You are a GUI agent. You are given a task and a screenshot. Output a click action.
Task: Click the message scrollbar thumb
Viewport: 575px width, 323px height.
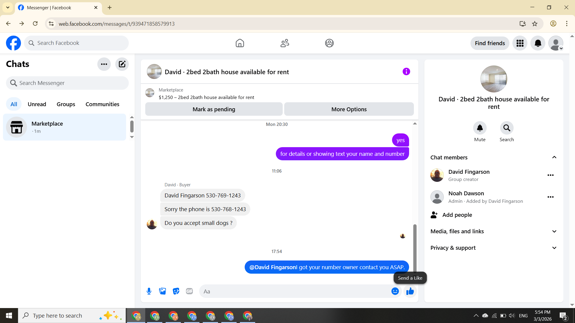(x=415, y=248)
